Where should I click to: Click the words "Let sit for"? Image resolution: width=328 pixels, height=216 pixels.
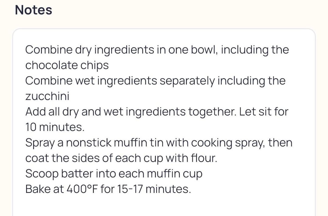[264, 112]
